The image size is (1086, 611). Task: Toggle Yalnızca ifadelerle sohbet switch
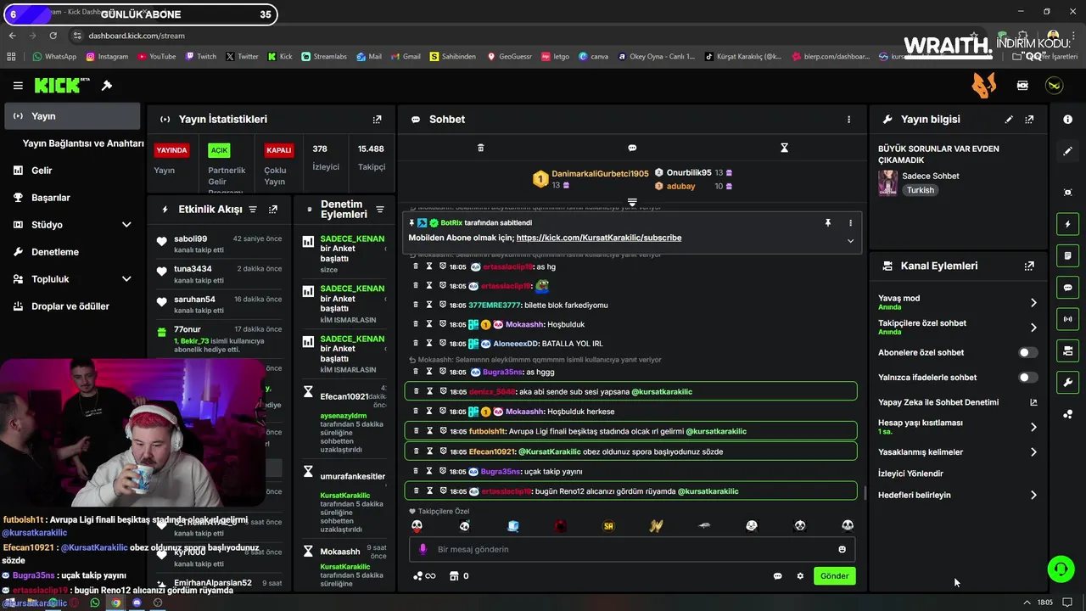pos(1027,378)
